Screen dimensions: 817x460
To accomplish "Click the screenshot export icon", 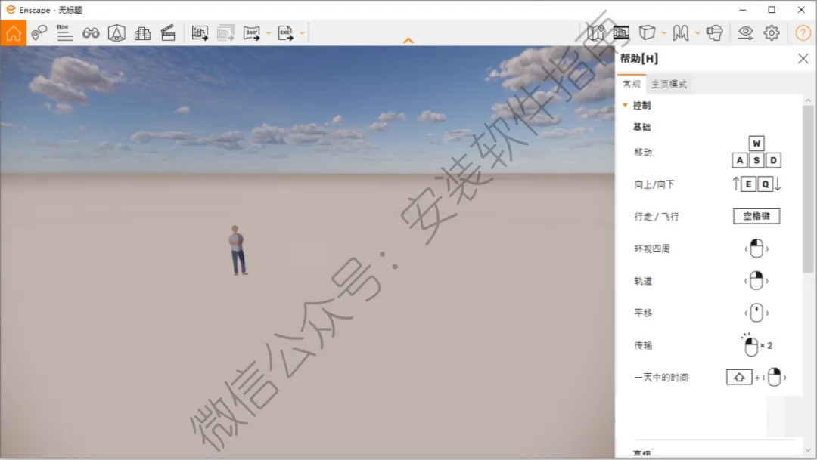I will tap(200, 33).
